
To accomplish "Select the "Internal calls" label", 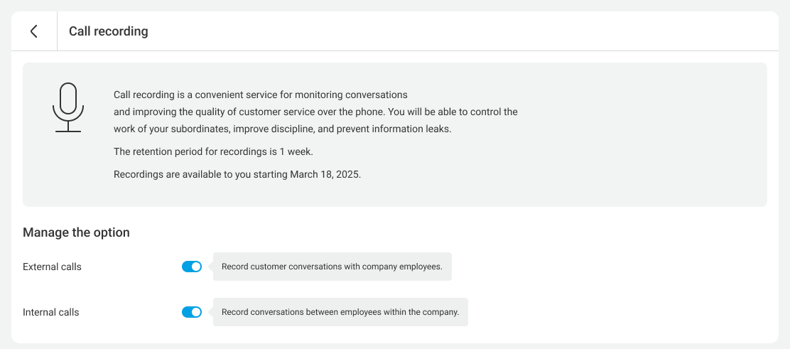I will (x=50, y=312).
